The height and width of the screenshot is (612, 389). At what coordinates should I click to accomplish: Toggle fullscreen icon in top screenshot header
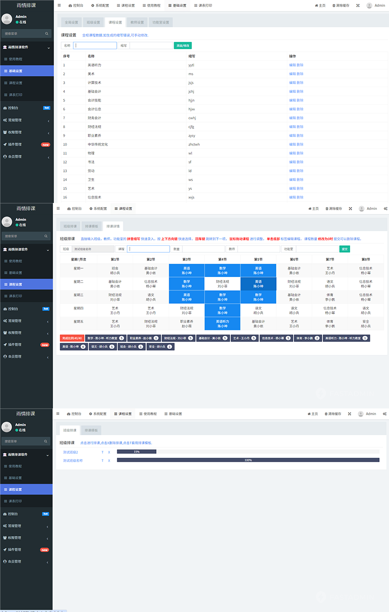coord(358,5)
